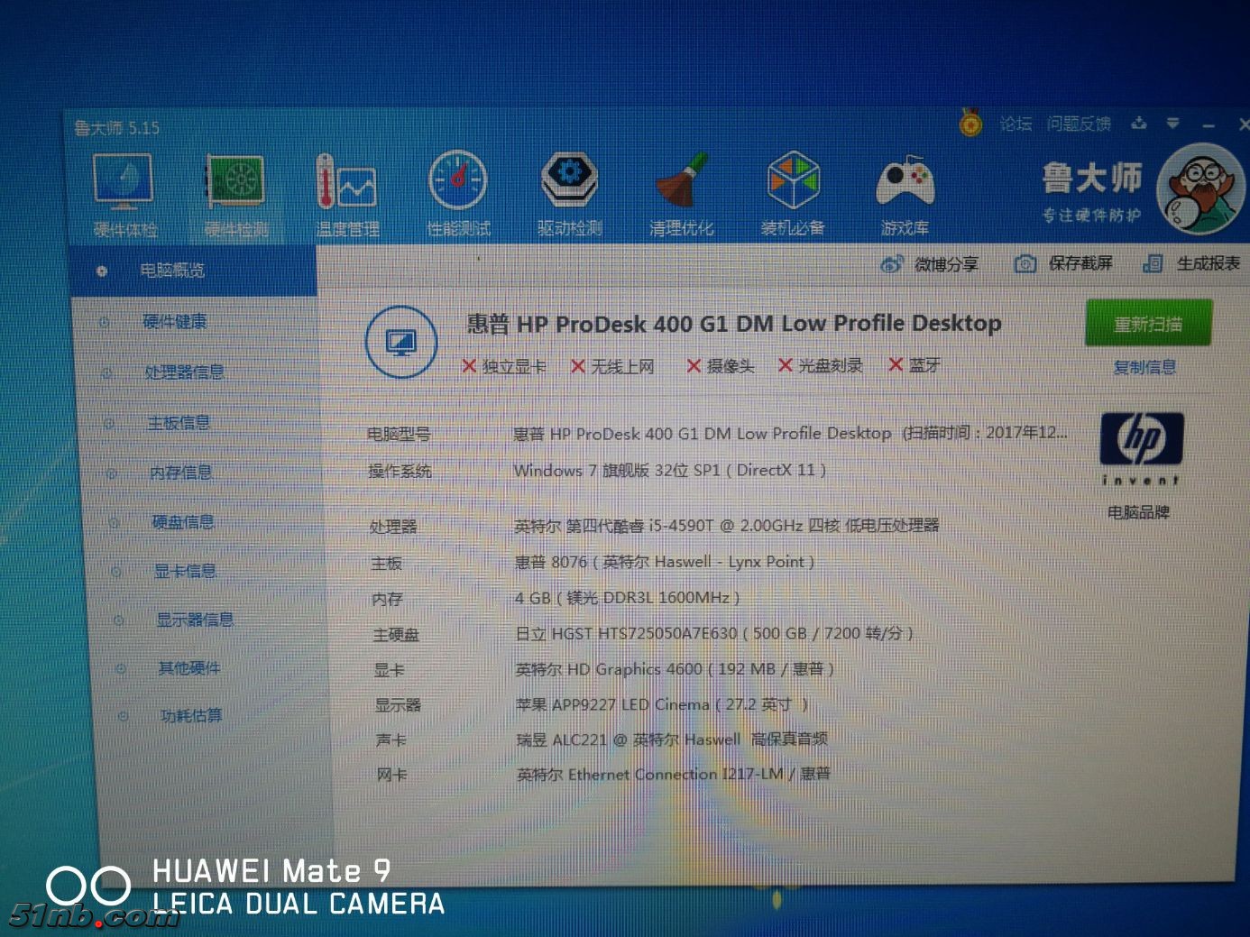Open 硬件体检 hardware checkup icon
Image resolution: width=1250 pixels, height=937 pixels.
(124, 193)
